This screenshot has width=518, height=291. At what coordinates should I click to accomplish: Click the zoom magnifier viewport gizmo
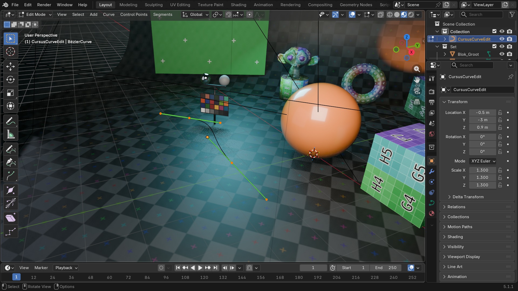pos(417,69)
